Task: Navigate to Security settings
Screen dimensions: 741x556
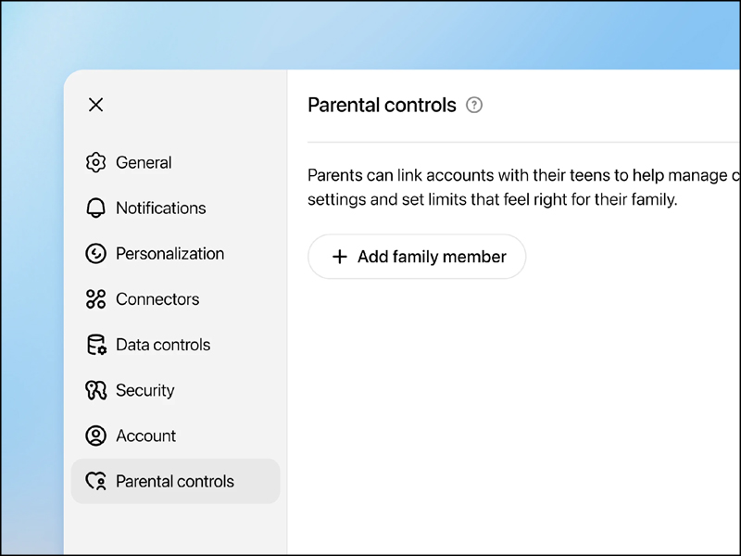Action: 145,390
